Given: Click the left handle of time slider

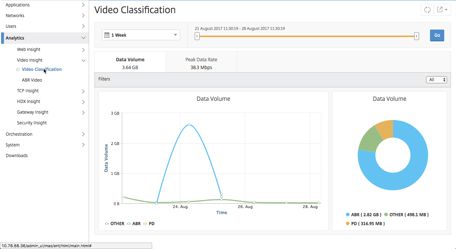Looking at the screenshot, I should point(197,36).
